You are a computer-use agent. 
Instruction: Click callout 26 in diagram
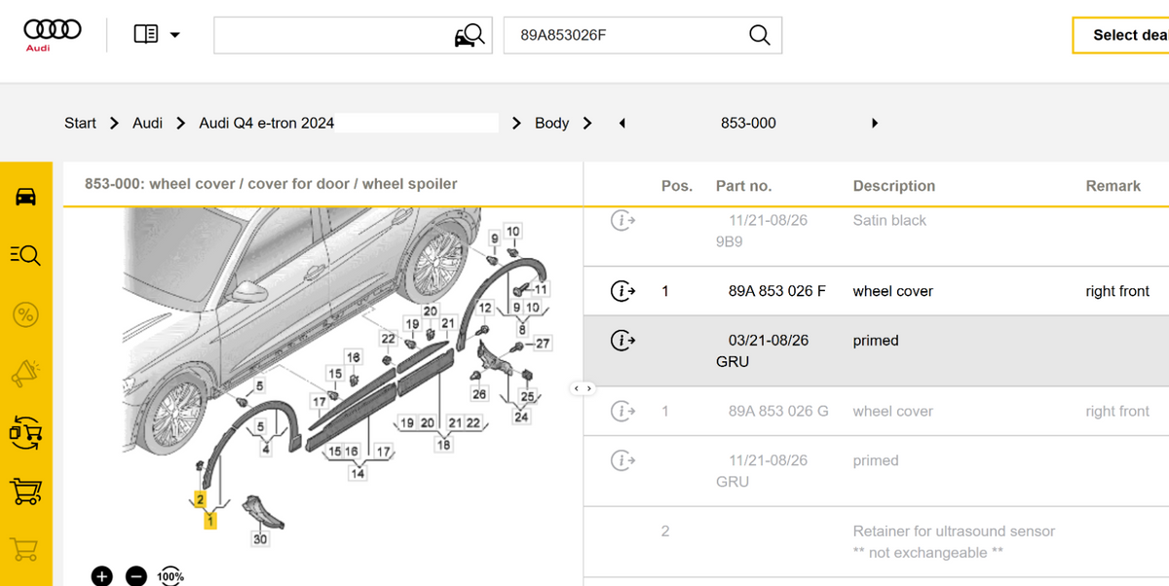478,394
